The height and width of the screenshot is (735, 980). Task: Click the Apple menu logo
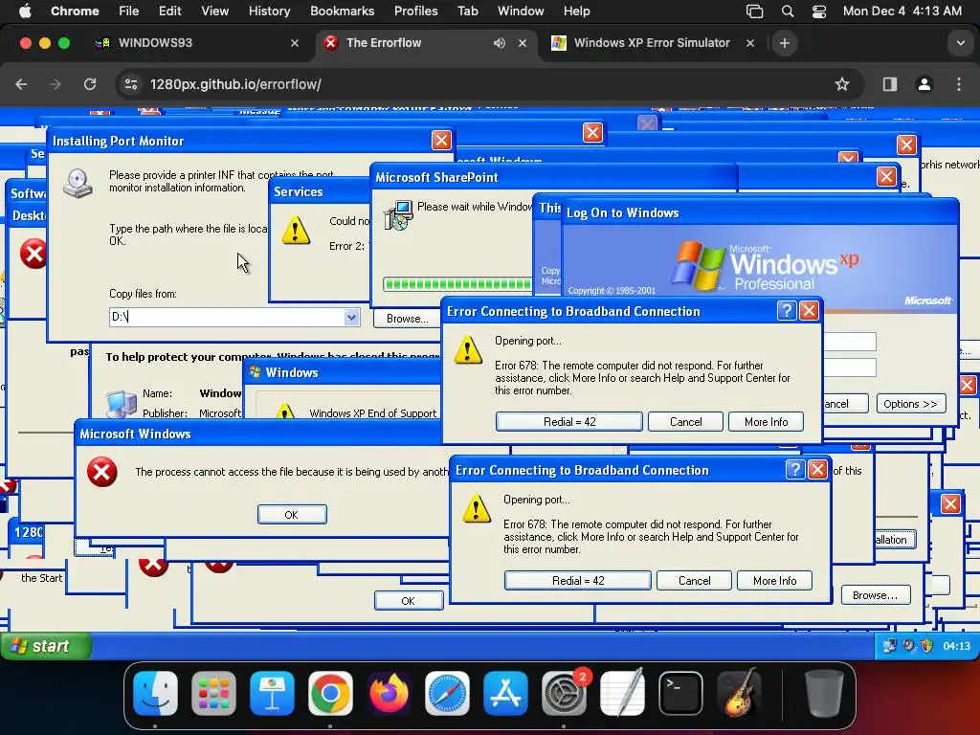tap(25, 11)
